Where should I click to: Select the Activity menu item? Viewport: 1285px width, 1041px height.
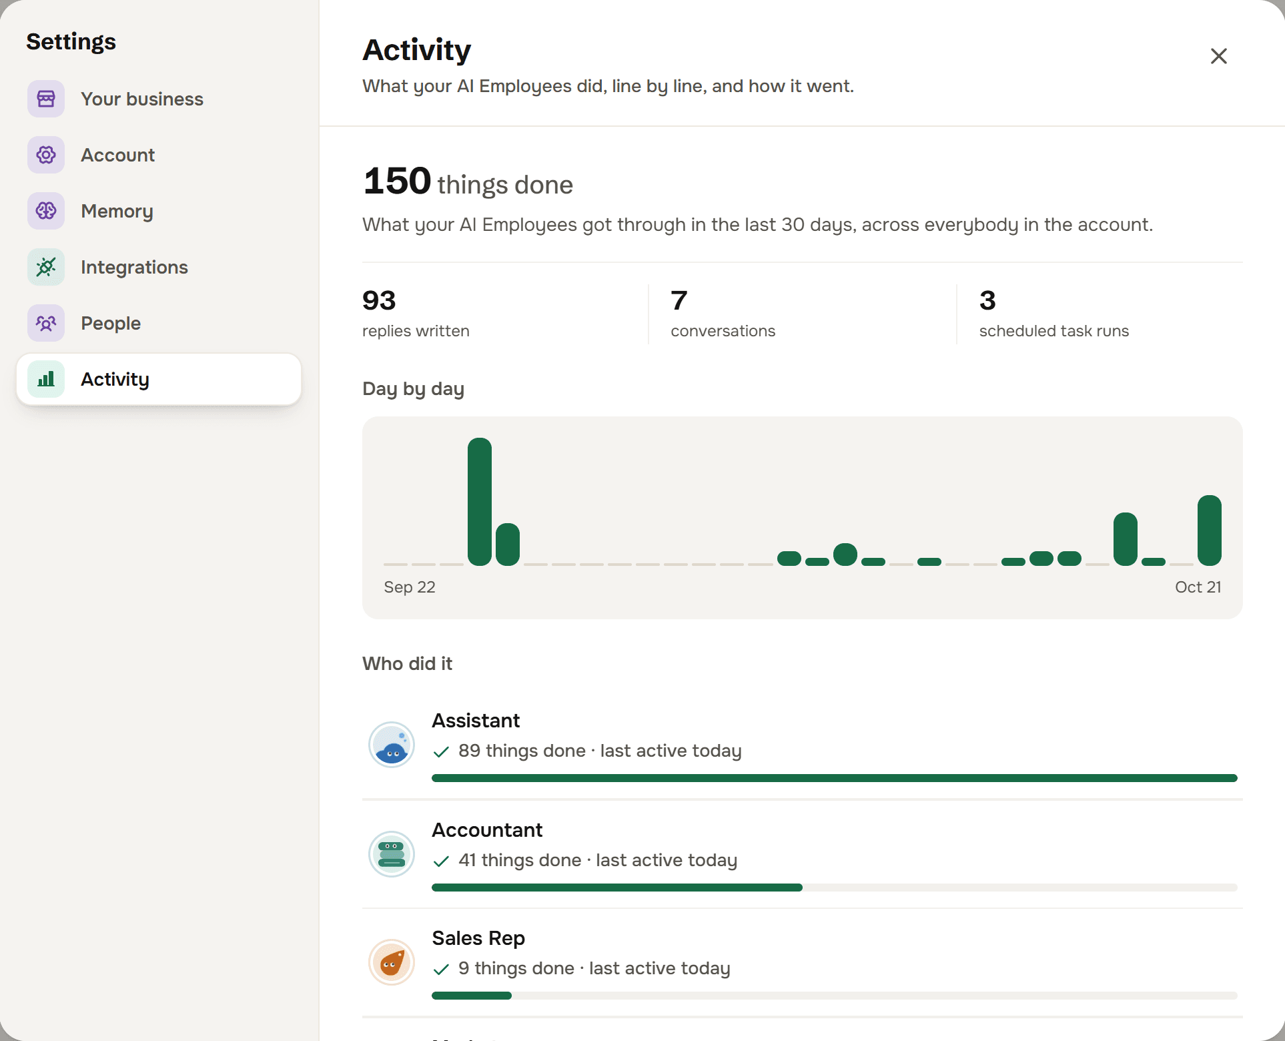[159, 379]
